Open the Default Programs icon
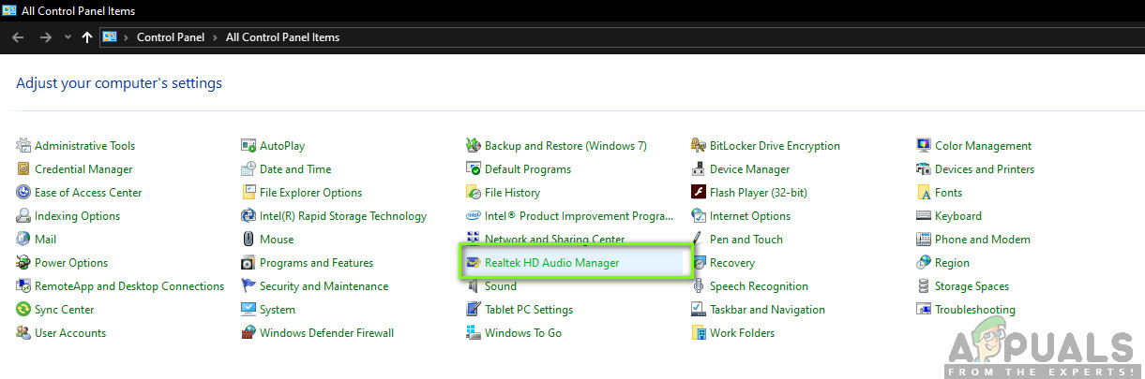Image resolution: width=1145 pixels, height=379 pixels. (x=474, y=169)
